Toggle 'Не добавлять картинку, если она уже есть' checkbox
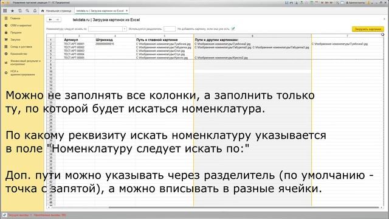 click(x=233, y=29)
